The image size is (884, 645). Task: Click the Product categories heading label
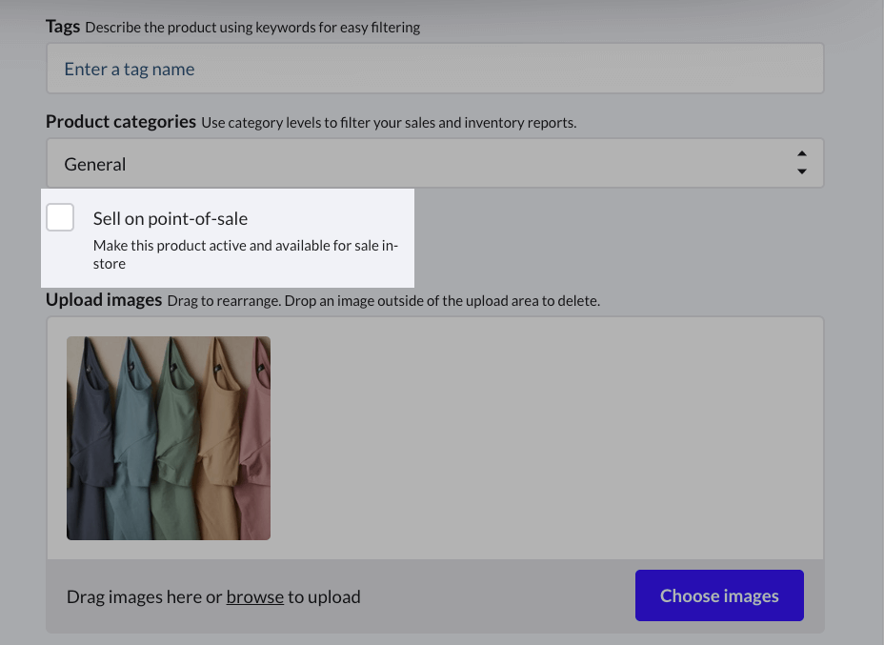(121, 122)
